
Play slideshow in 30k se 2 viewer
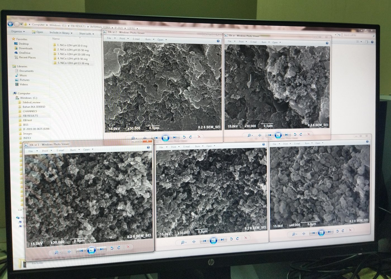pyautogui.click(x=165, y=138)
